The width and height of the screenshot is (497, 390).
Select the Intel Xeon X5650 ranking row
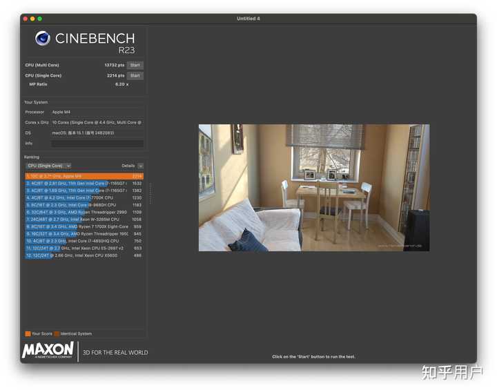tap(84, 255)
